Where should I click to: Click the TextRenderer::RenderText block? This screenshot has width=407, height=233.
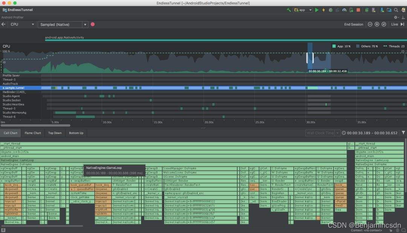(200, 185)
